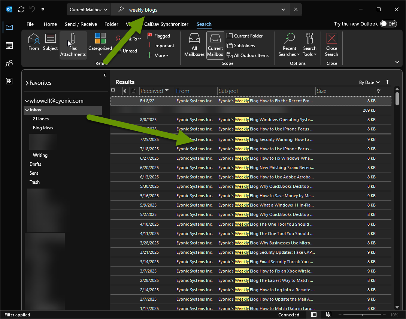Click the magnifier icon in the search box
Image resolution: width=406 pixels, height=319 pixels.
click(x=121, y=10)
